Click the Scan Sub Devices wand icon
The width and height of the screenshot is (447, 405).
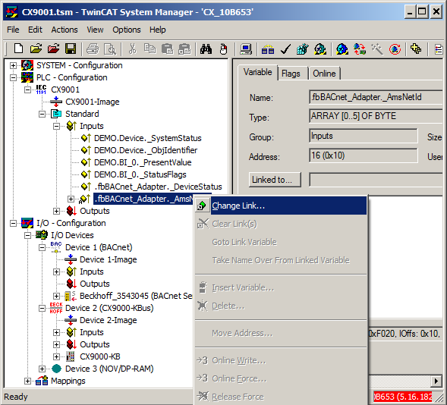coord(377,49)
